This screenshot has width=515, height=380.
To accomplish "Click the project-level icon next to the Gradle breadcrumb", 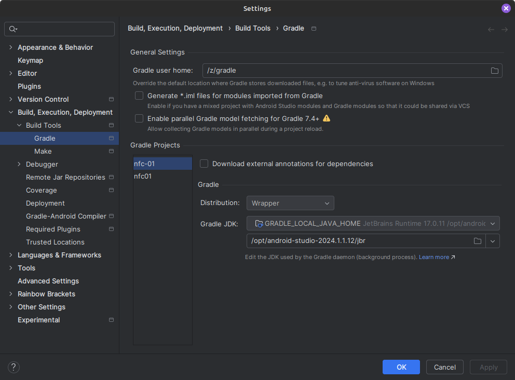I will coord(314,29).
